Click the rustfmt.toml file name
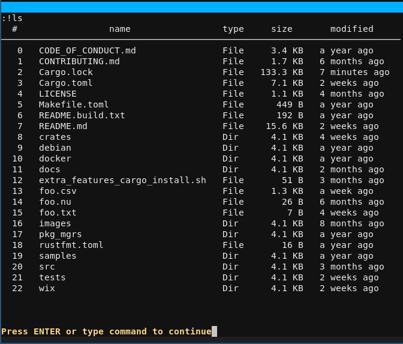The width and height of the screenshot is (403, 344). pos(71,245)
